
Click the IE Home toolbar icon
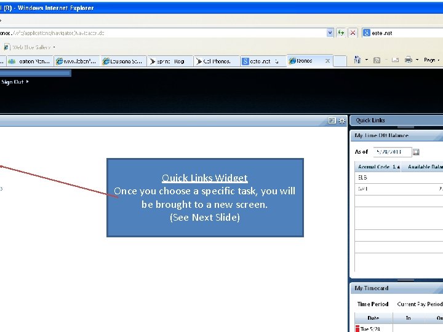[357, 60]
